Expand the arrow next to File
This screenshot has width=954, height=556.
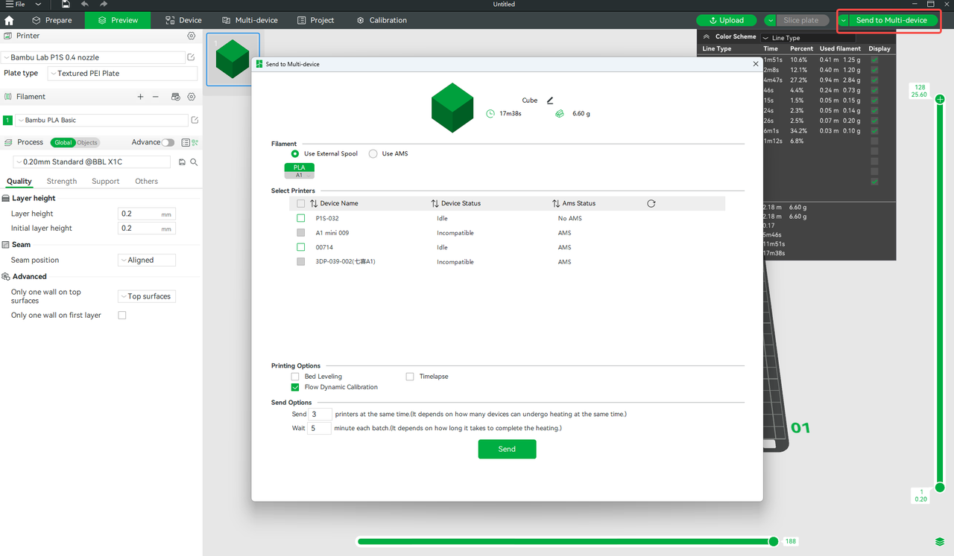[37, 4]
